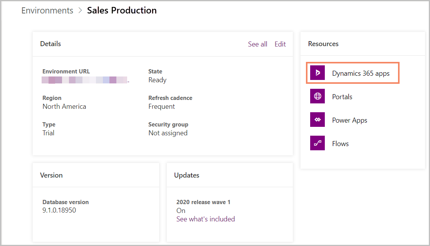Go back to Environments breadcrumb
Viewport: 430px width, 246px height.
[x=47, y=10]
